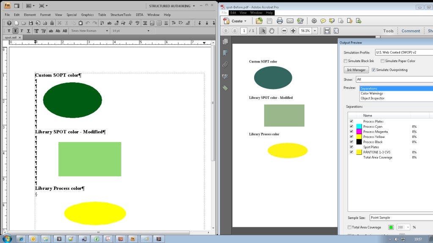Open the font family dropdown in FrameMaker
Screen dimensions: 433x243
[x=107, y=30]
